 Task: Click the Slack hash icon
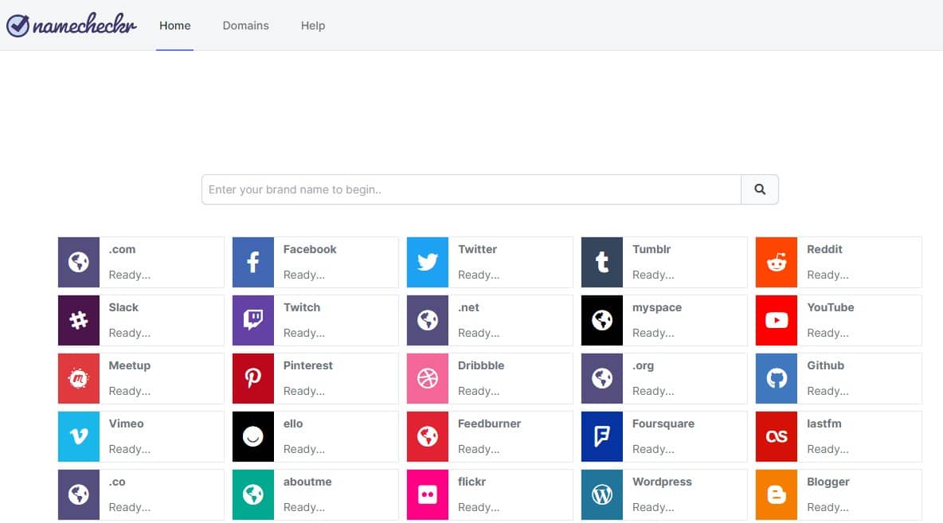click(x=79, y=321)
